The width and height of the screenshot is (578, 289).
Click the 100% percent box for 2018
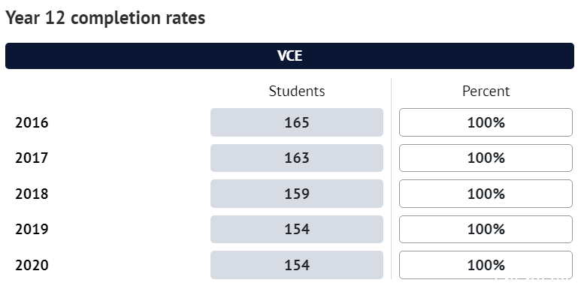coord(486,194)
